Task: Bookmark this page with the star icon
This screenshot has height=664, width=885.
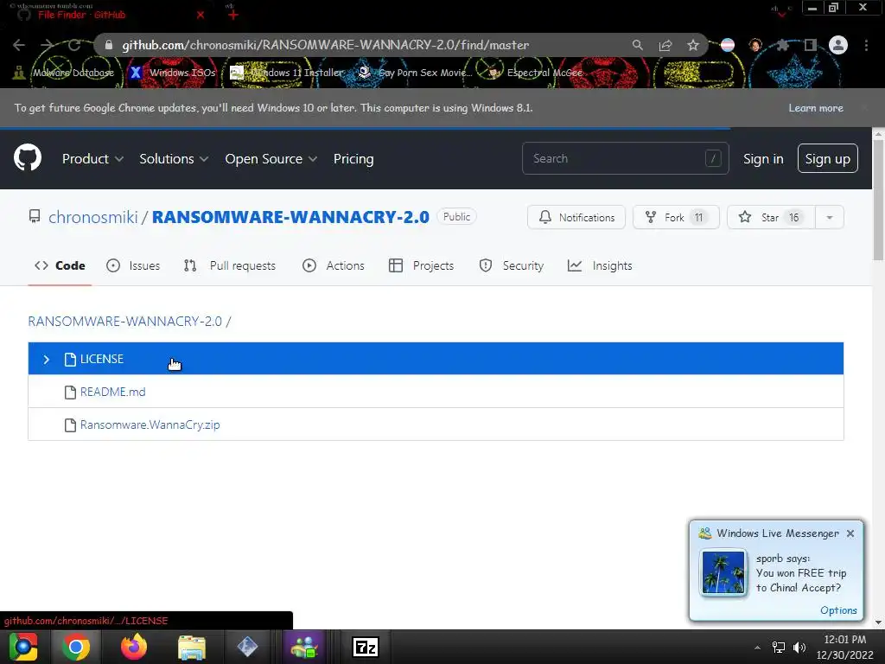Action: (693, 45)
